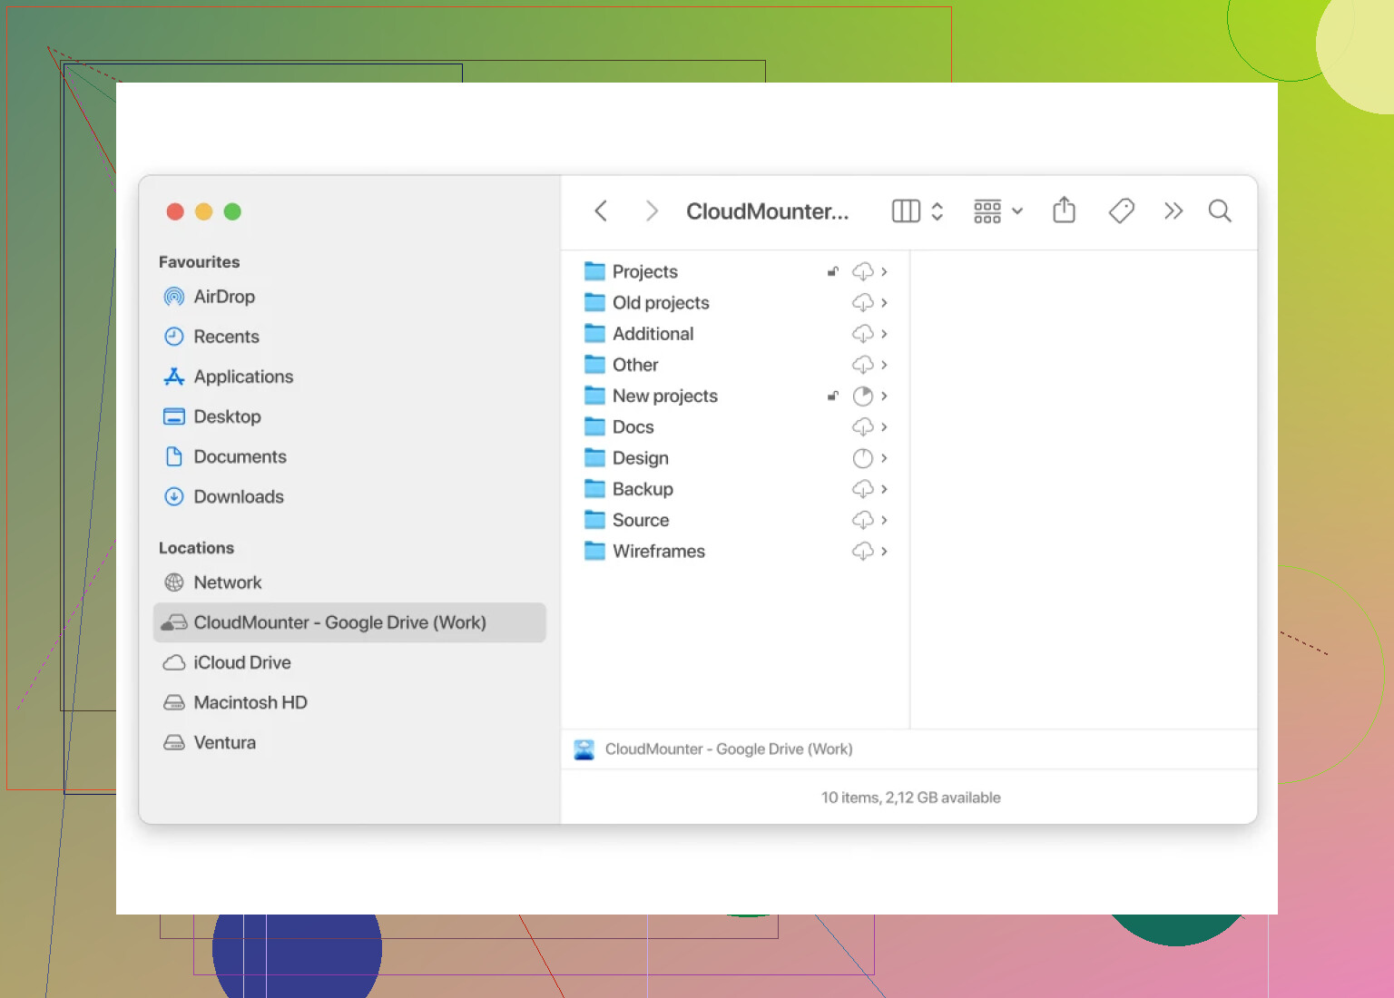This screenshot has height=998, width=1394.
Task: Open Finder search with magnifier icon
Action: point(1220,211)
